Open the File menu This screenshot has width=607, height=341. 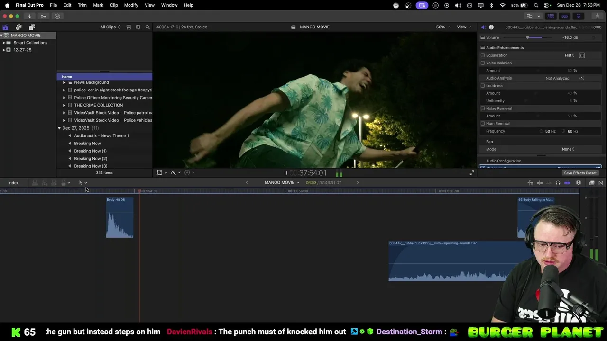pos(54,5)
